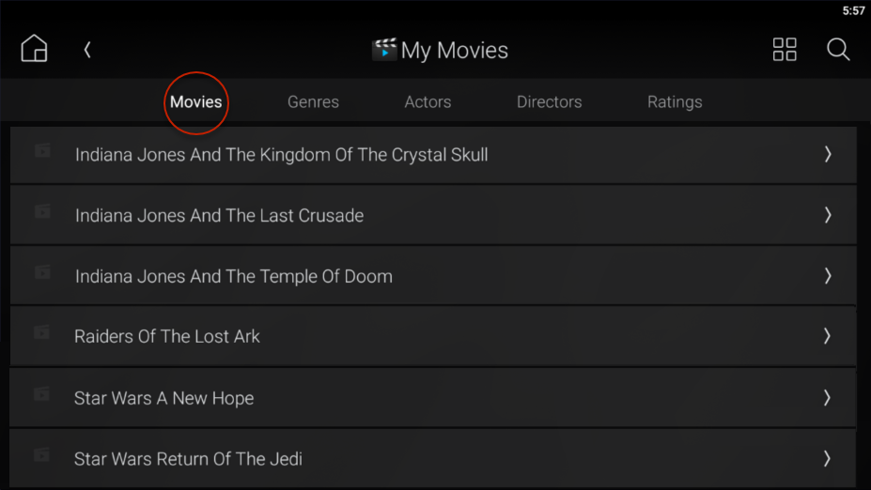Switch to the Genres tab
Image resolution: width=871 pixels, height=490 pixels.
tap(313, 102)
